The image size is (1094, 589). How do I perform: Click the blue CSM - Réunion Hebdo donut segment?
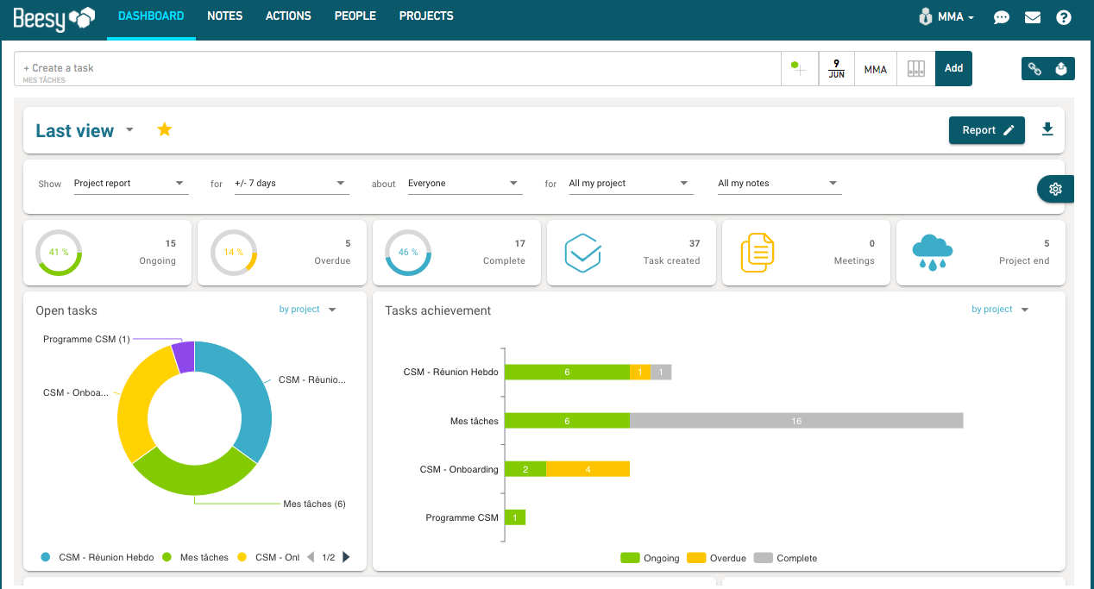click(252, 397)
